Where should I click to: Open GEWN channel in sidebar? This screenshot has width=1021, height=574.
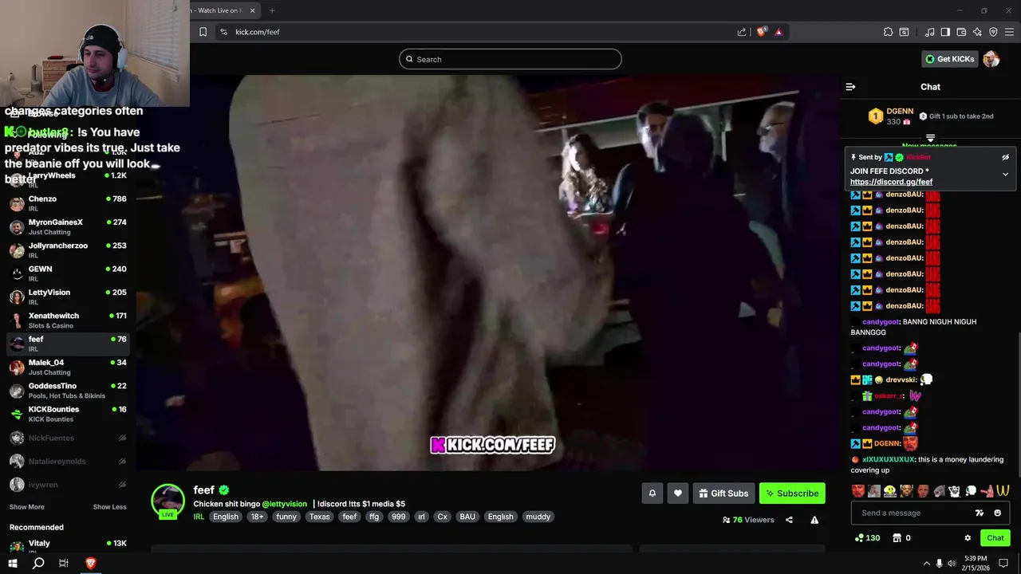click(x=68, y=273)
